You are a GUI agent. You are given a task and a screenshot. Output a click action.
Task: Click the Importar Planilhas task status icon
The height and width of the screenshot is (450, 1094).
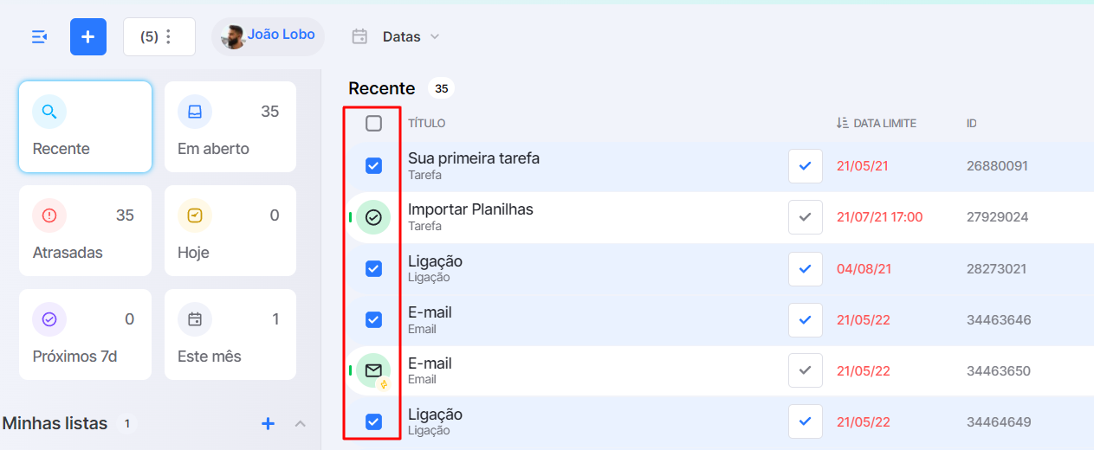click(373, 217)
